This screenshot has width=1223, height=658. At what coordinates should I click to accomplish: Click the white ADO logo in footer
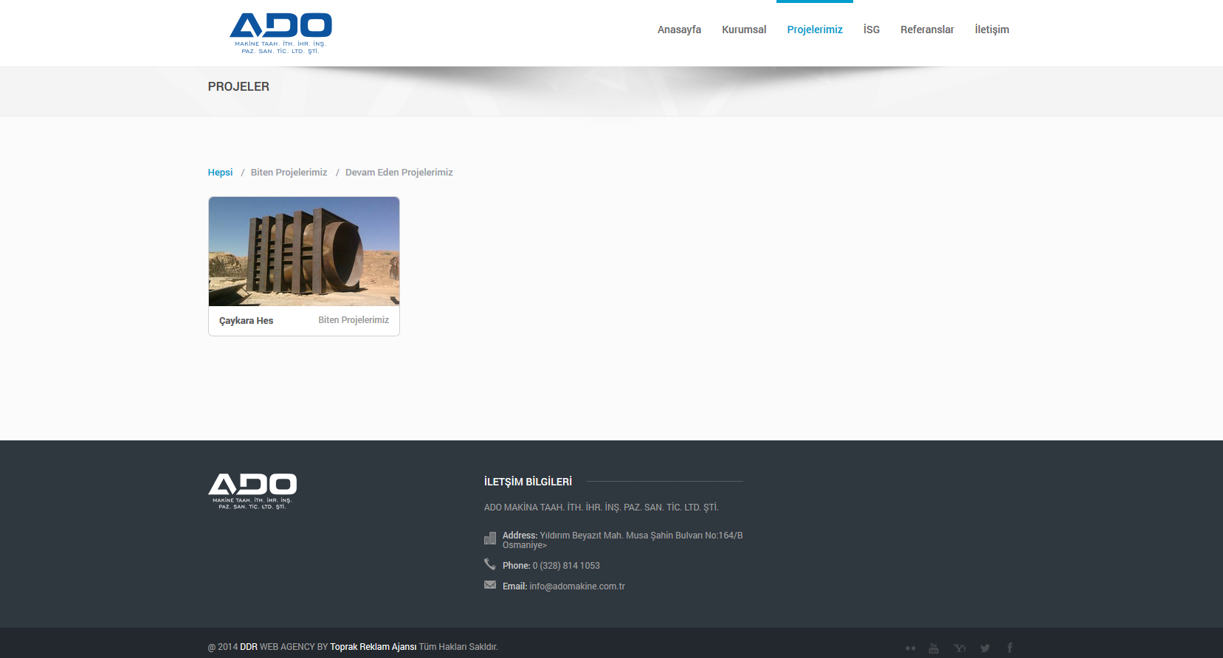252,491
